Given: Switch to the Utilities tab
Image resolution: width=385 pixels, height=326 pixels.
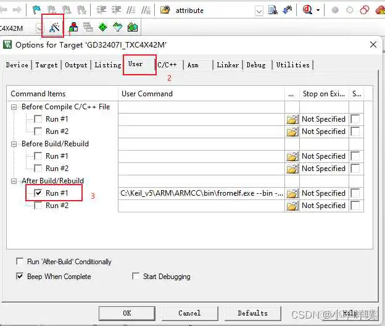Looking at the screenshot, I should click(292, 65).
